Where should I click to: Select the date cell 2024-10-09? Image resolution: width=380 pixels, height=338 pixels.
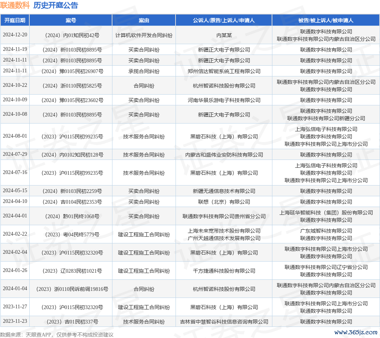pos(15,99)
